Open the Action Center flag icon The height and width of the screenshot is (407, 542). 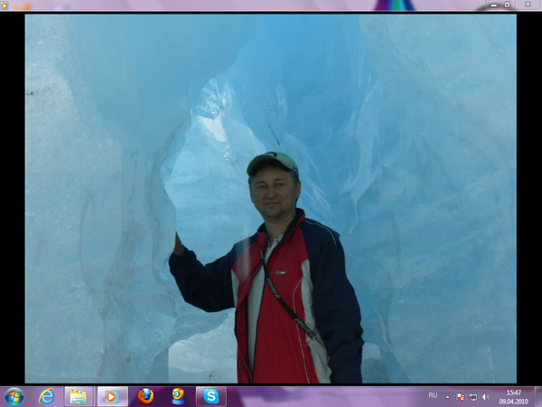point(460,396)
